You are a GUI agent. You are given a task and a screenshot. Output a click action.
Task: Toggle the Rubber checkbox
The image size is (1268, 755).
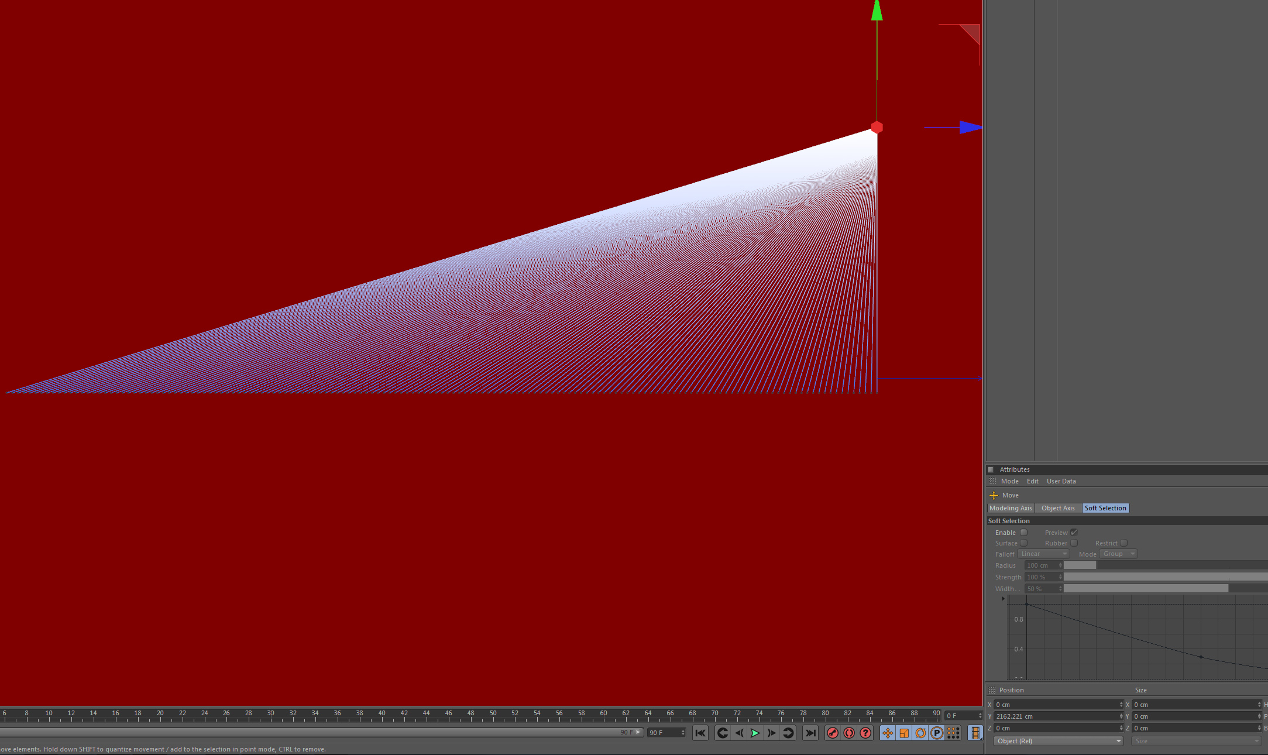pyautogui.click(x=1074, y=543)
